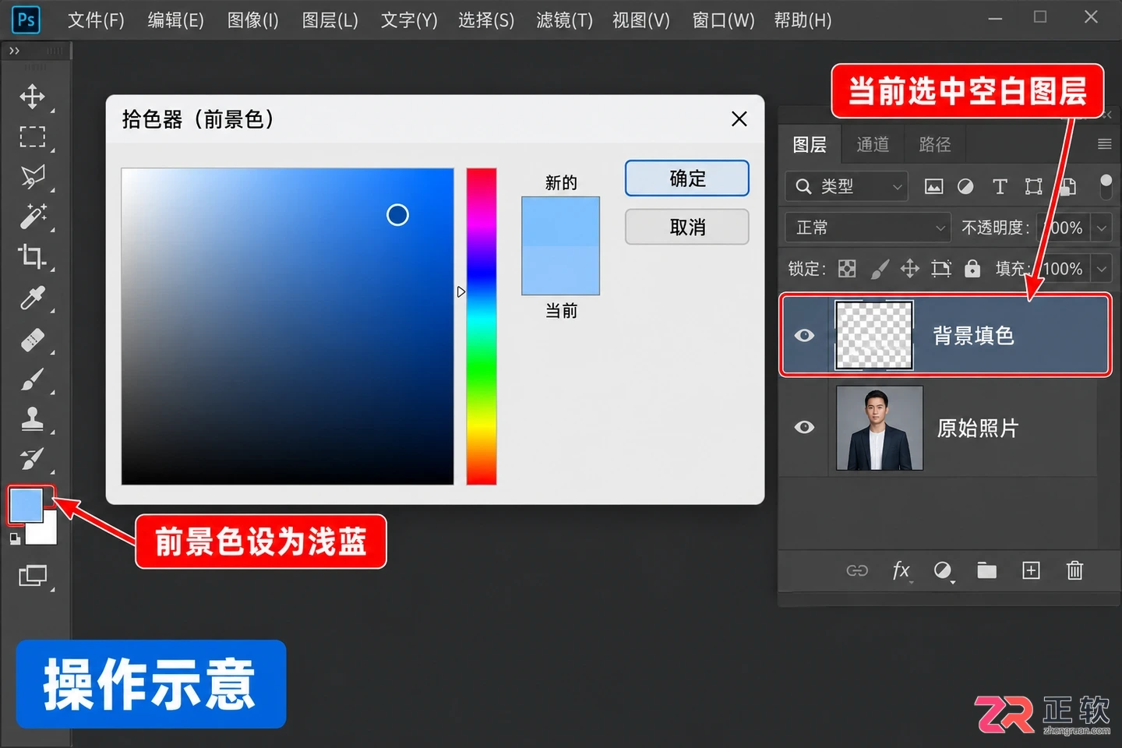This screenshot has height=748, width=1122.
Task: Click the color field saturation square
Action: (288, 326)
